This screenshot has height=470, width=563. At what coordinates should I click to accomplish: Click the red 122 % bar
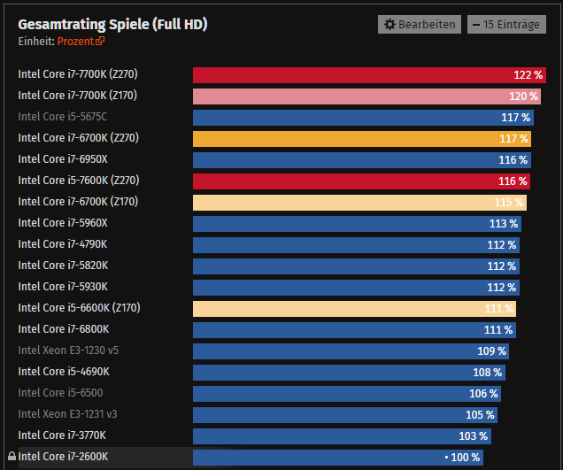[369, 75]
